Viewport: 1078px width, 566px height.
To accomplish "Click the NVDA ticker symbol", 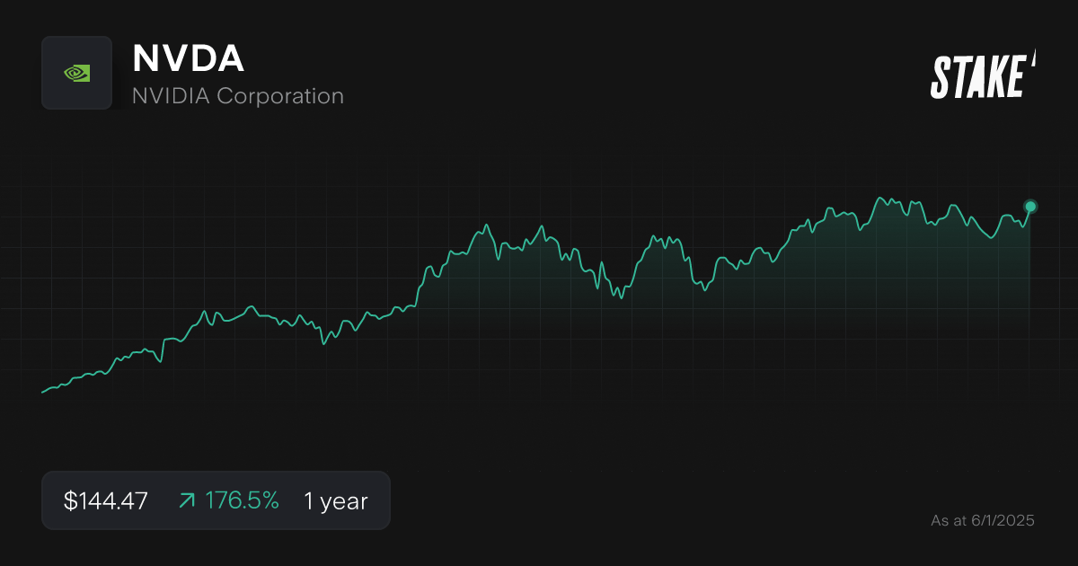I will pos(189,57).
